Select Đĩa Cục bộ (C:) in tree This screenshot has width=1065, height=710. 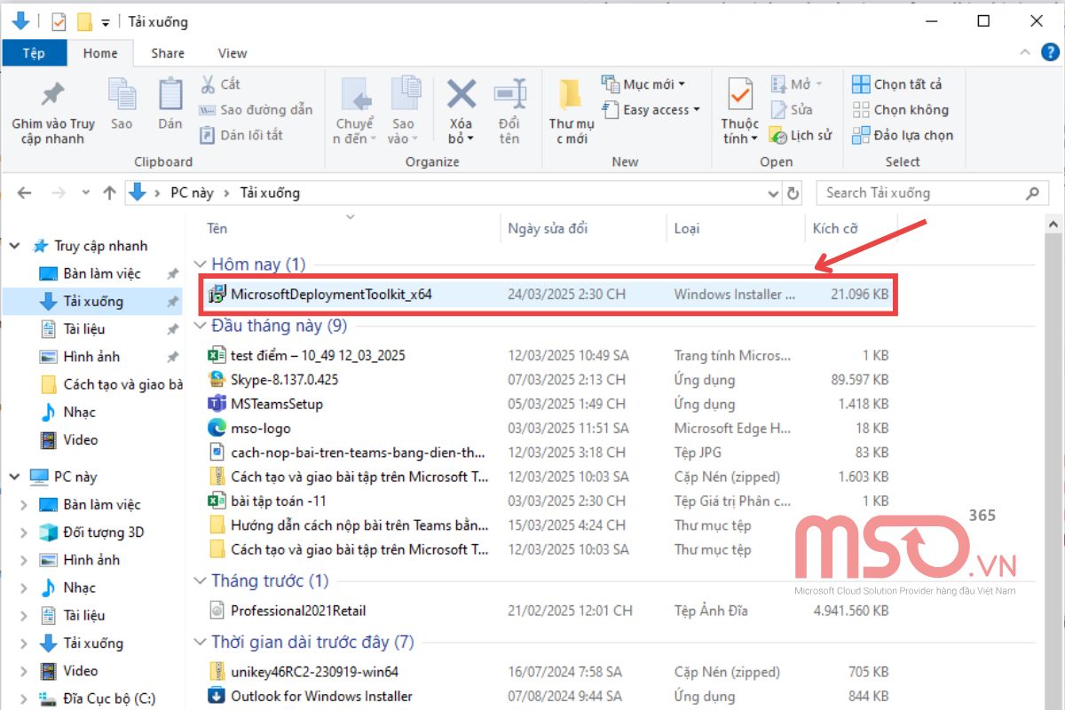(x=108, y=698)
